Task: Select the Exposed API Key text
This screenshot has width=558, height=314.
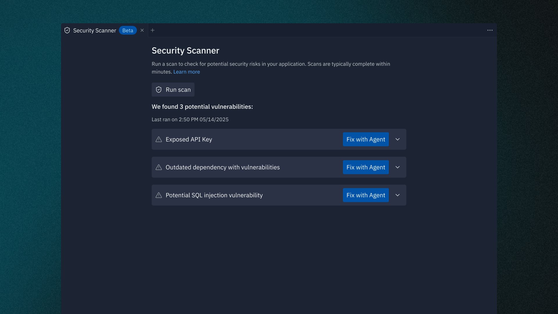Action: point(189,139)
